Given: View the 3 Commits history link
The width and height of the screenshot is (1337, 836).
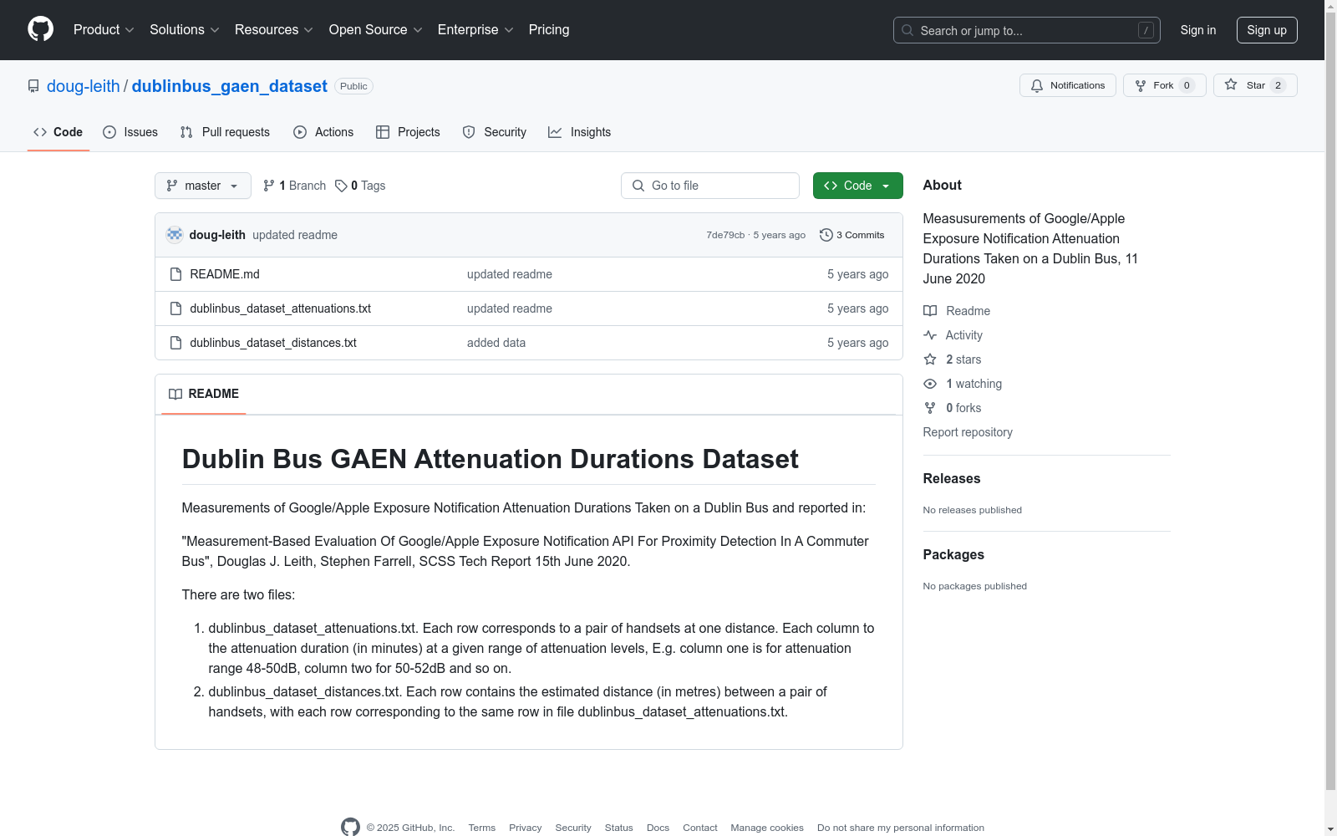Looking at the screenshot, I should (x=852, y=235).
